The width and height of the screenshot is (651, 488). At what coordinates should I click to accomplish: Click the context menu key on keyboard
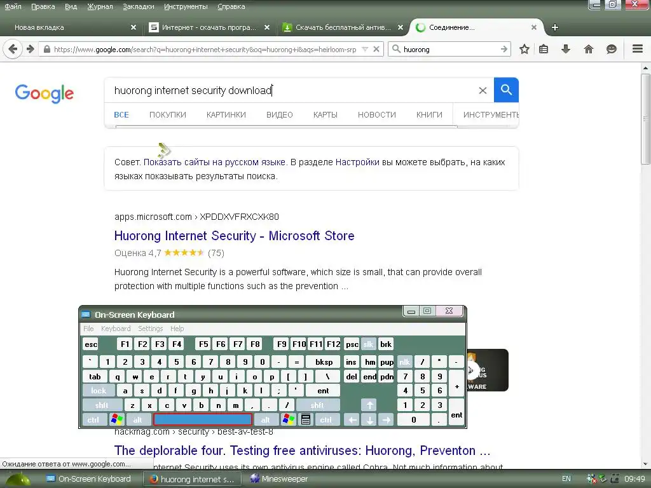306,419
